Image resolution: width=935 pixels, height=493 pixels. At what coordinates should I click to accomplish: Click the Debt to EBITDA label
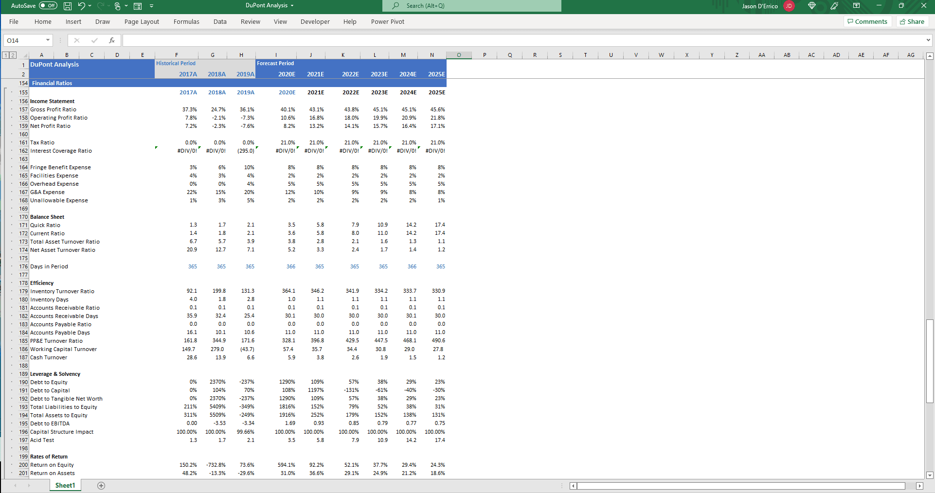[x=50, y=423]
